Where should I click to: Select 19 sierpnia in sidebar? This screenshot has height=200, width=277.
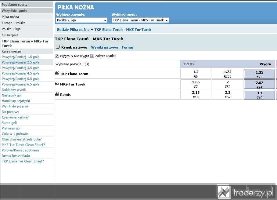click(x=27, y=35)
